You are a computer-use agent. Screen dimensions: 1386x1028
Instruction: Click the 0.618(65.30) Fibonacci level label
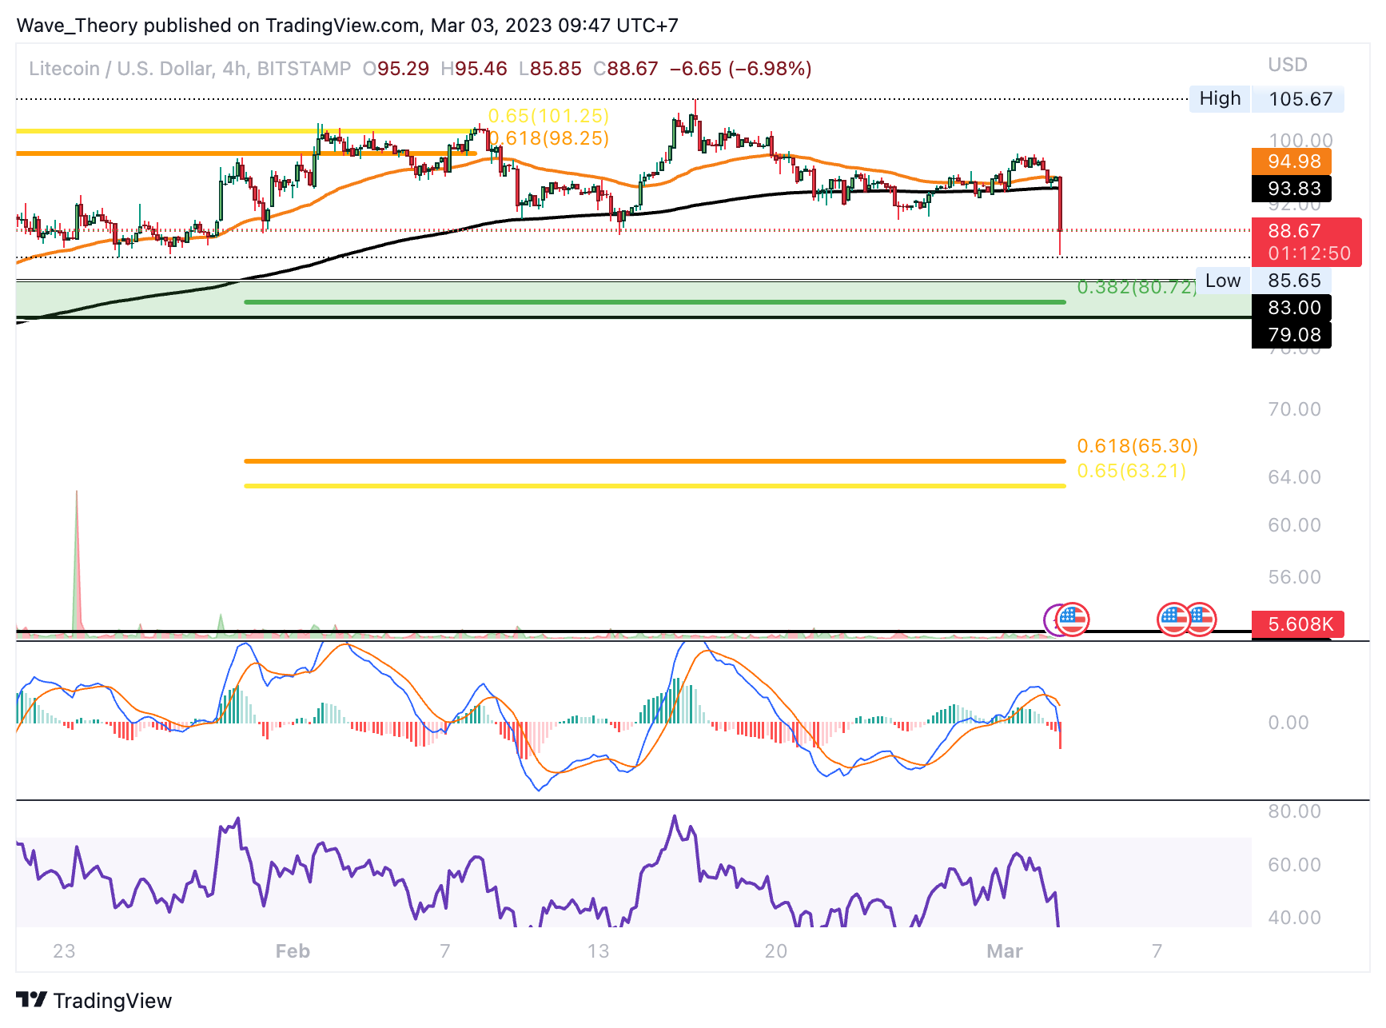click(1137, 446)
